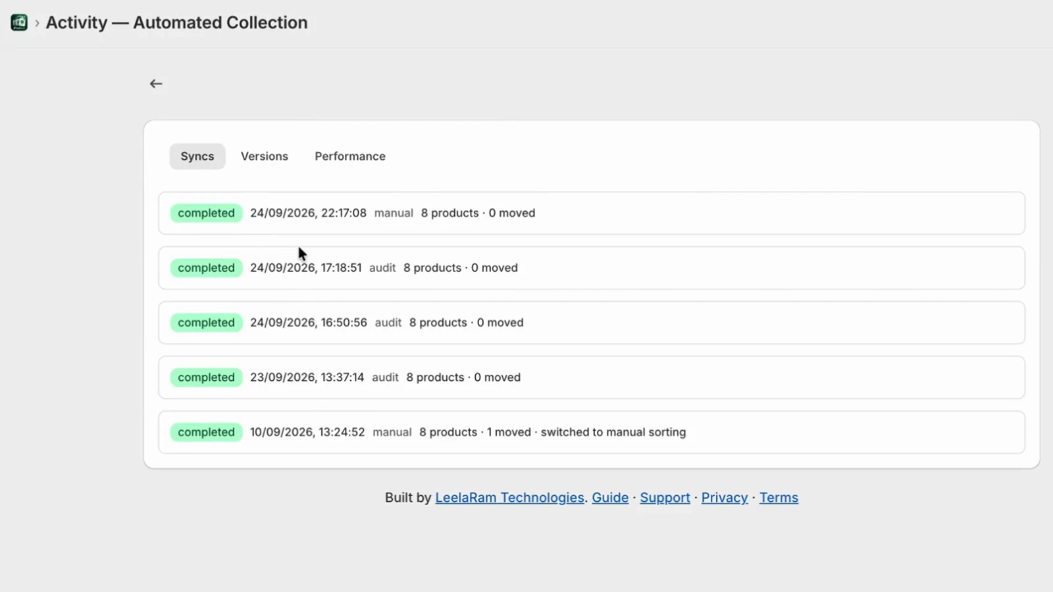Open the LeelaRam Technologies link
The image size is (1053, 592).
[x=509, y=498]
